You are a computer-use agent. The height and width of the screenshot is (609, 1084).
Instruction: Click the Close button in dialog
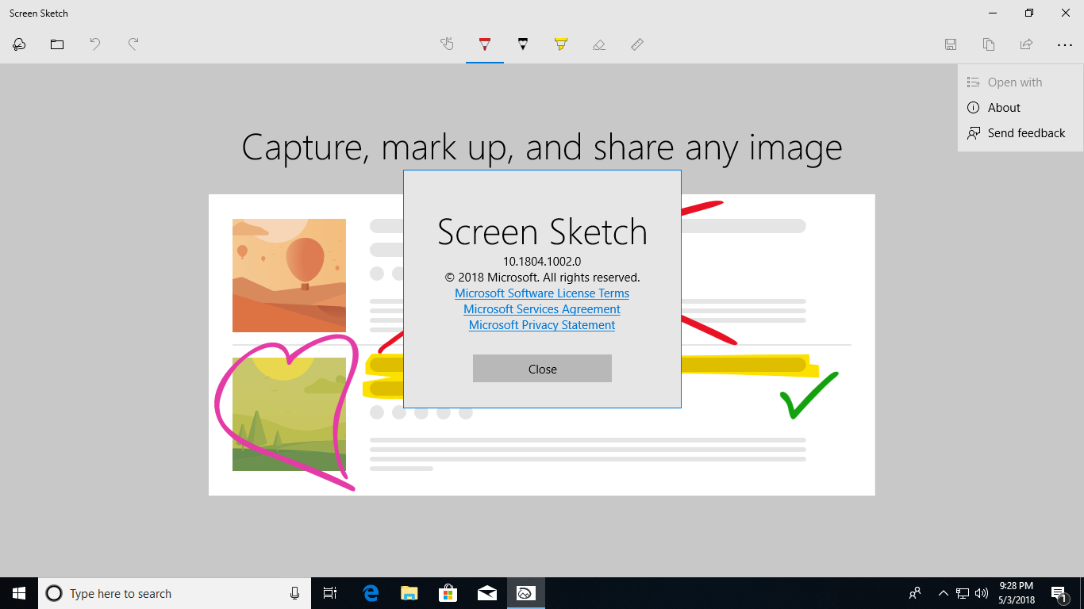(542, 369)
